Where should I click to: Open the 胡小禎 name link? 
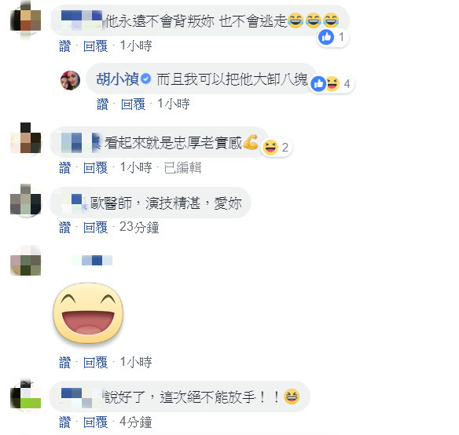pos(117,79)
